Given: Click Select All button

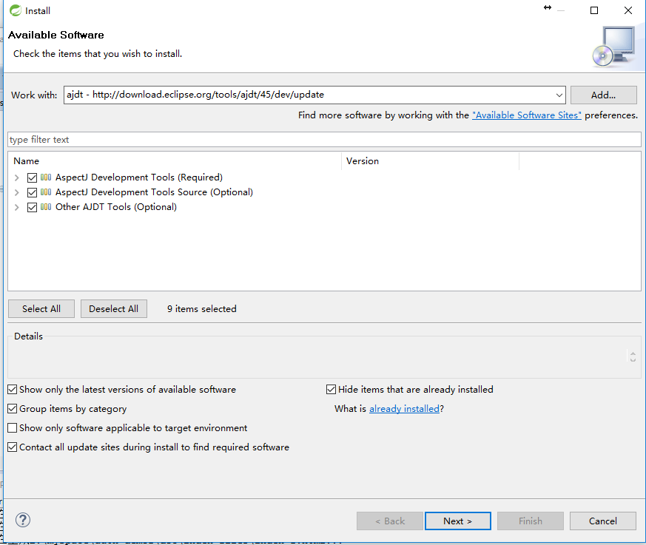Looking at the screenshot, I should tap(41, 308).
